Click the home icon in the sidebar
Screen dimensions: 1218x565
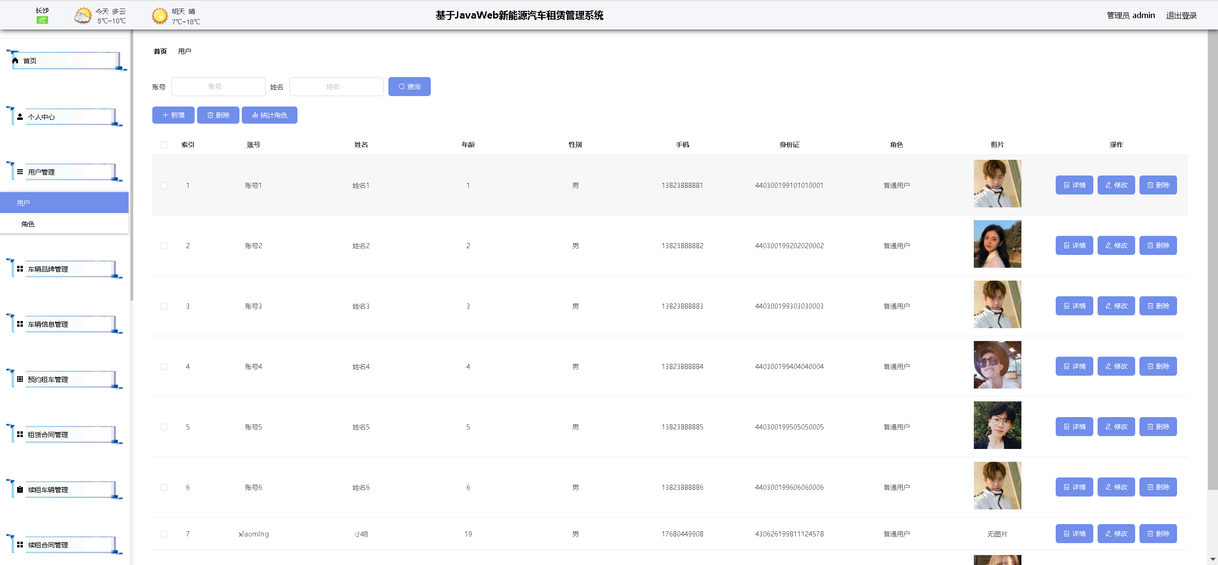[x=15, y=60]
